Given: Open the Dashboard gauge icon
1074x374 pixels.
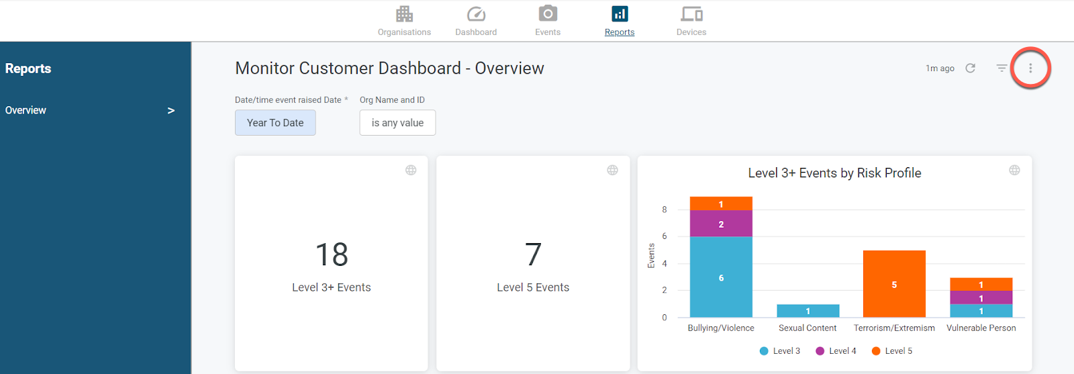Looking at the screenshot, I should click(x=476, y=14).
